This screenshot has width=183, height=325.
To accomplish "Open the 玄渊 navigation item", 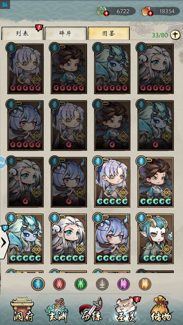I will 57,310.
